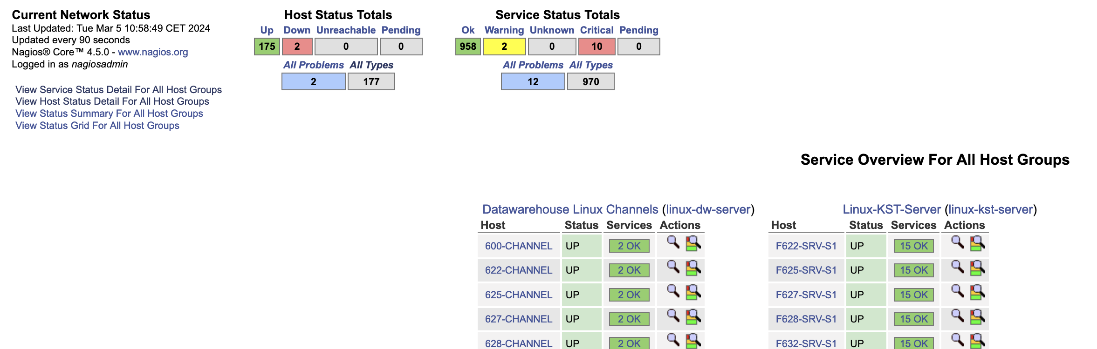The image size is (1097, 349).
Task: Open service status icon for 600-CHANNEL
Action: coord(693,243)
